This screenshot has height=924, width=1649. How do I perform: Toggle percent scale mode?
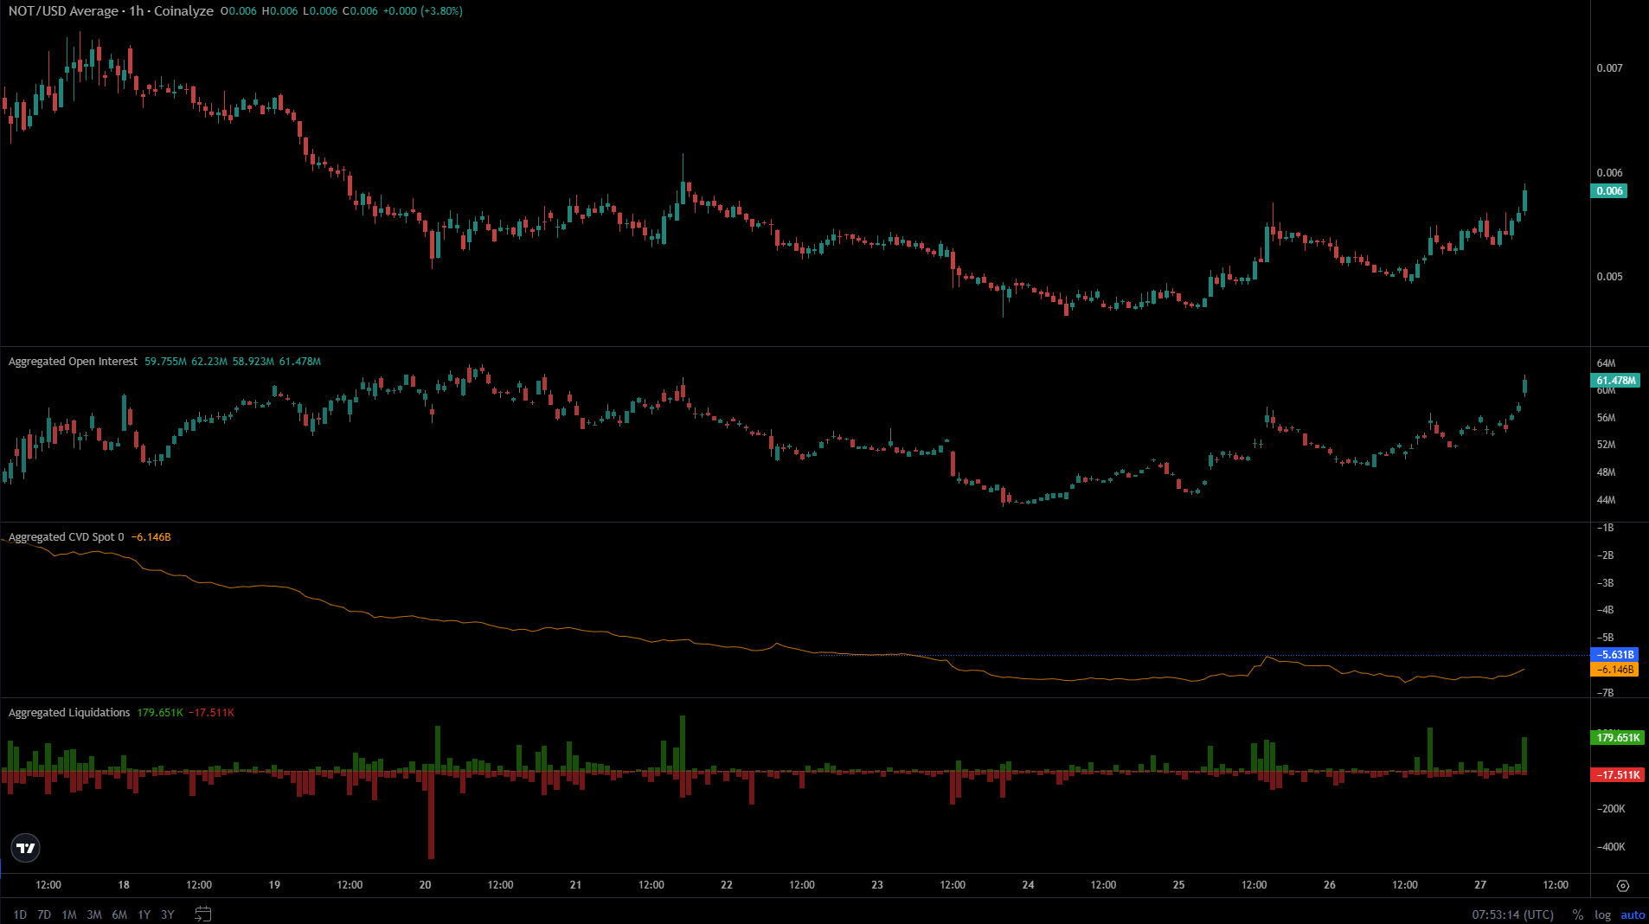point(1578,914)
